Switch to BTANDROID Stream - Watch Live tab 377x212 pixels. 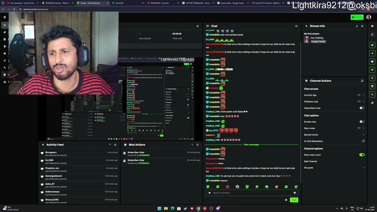click(57, 3)
